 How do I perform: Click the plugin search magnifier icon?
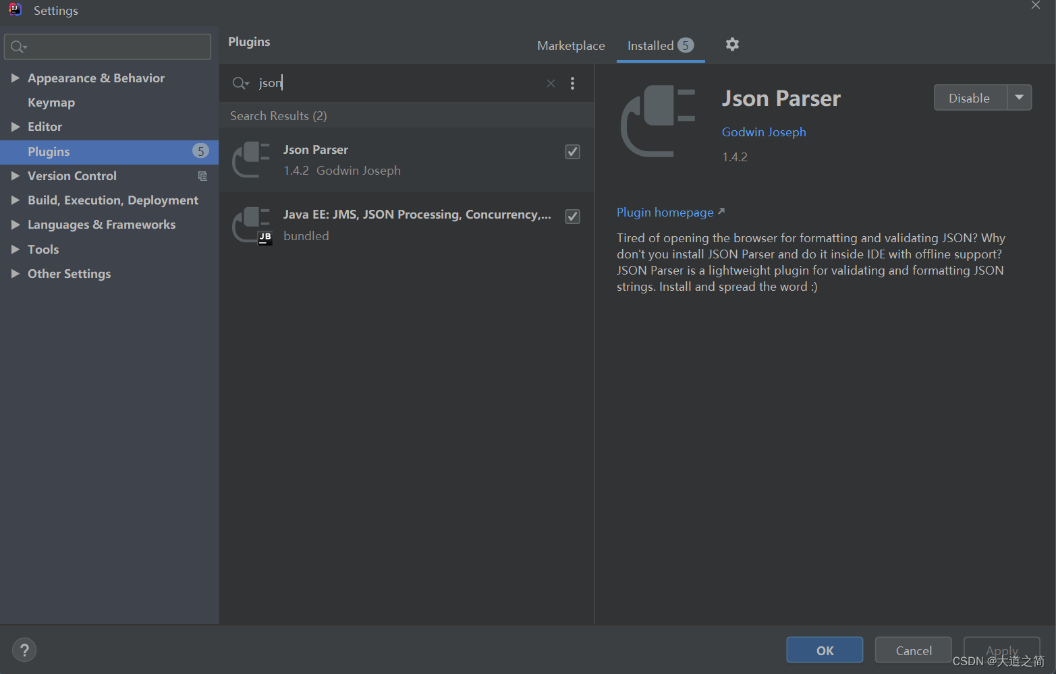point(240,83)
